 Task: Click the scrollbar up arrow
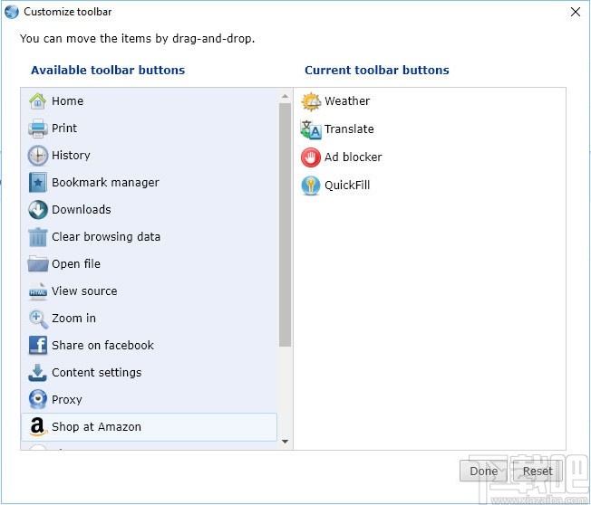click(x=285, y=97)
